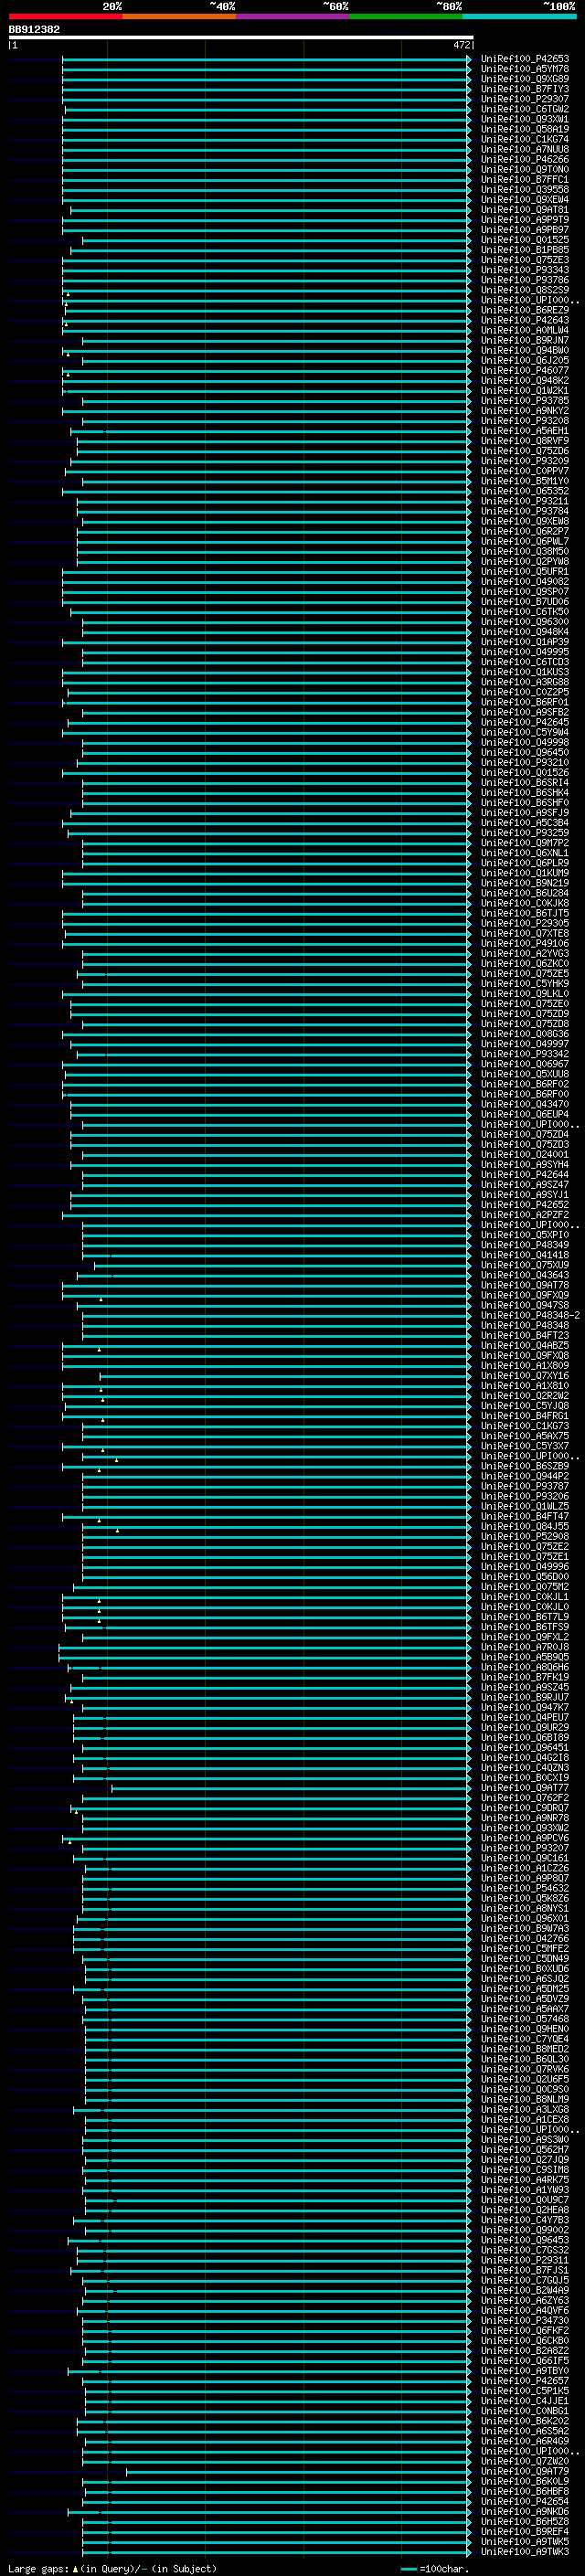
Task: Pick hit UniRef100_A5AX75
Action: (524, 1436)
